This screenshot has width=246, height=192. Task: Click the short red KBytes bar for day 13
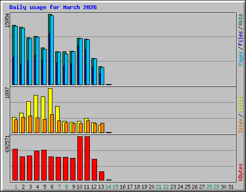(101, 176)
